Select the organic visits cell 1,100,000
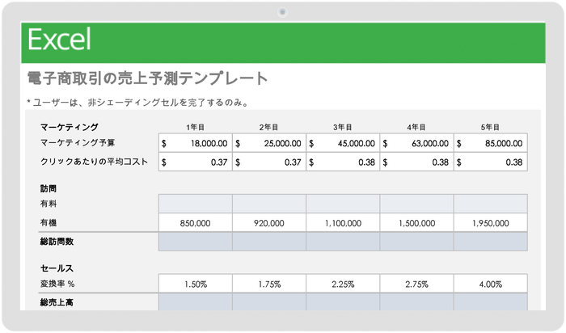Screen dimensions: 566x333 [x=343, y=222]
